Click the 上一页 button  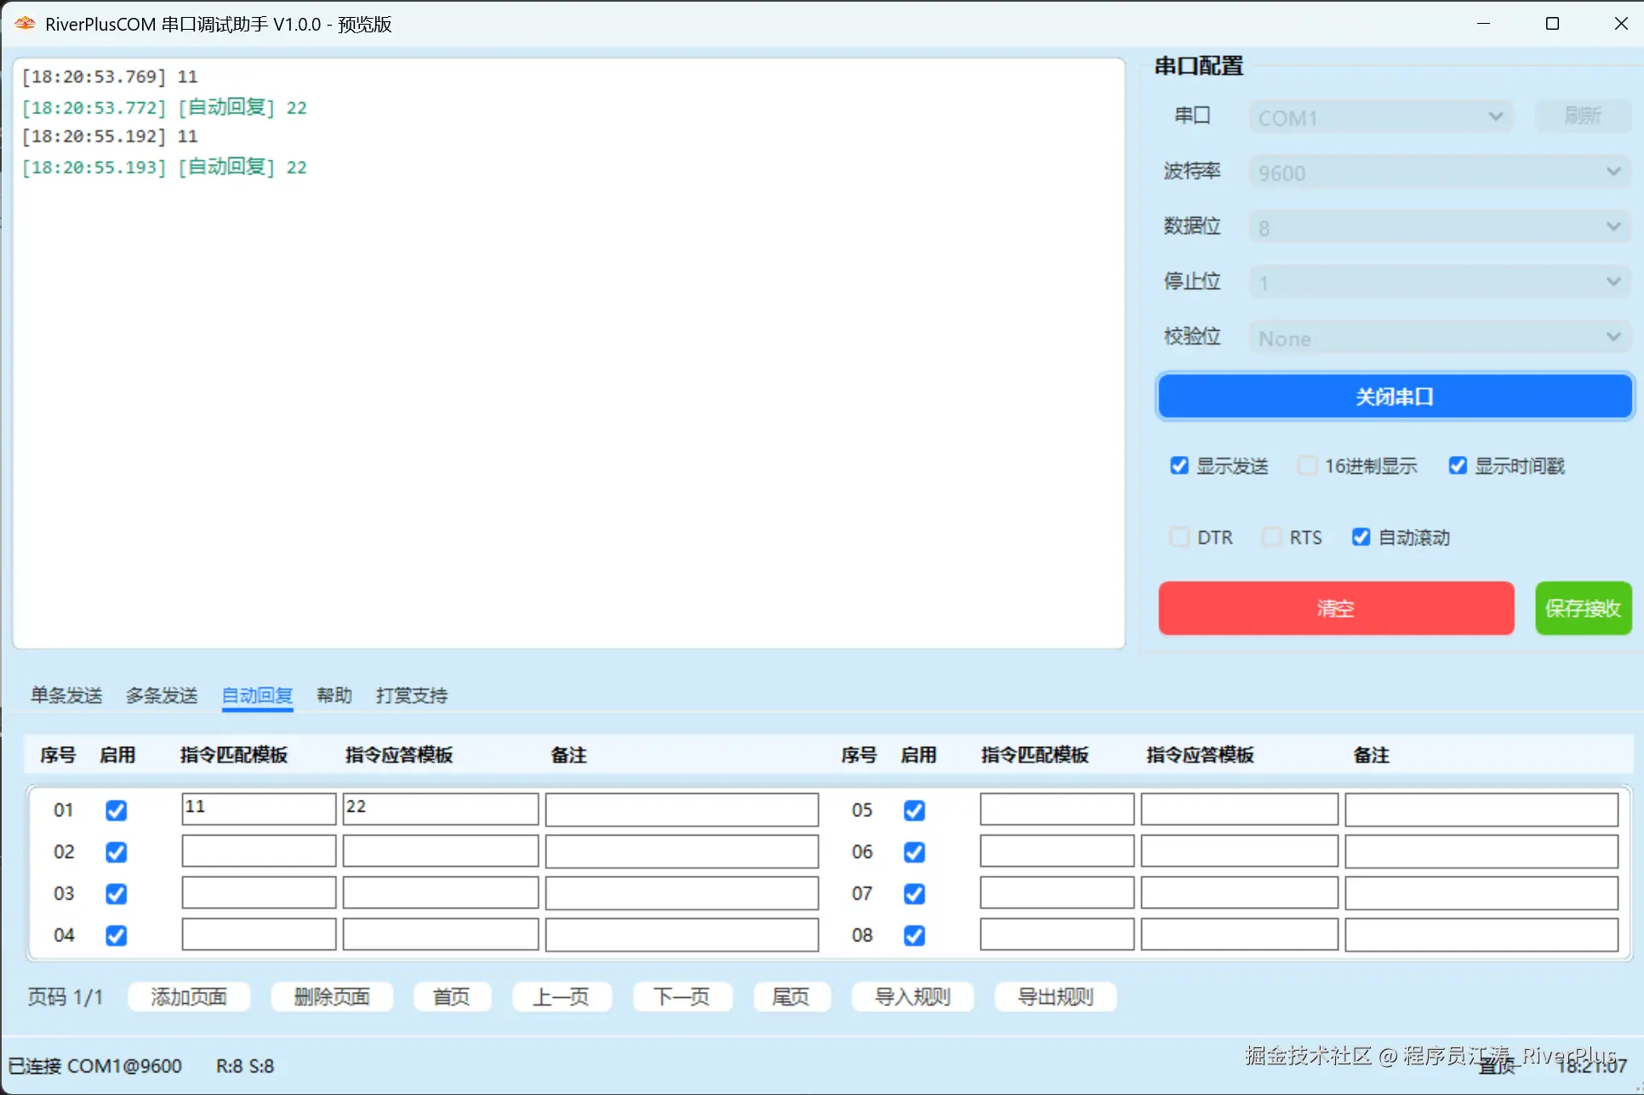[x=562, y=996]
